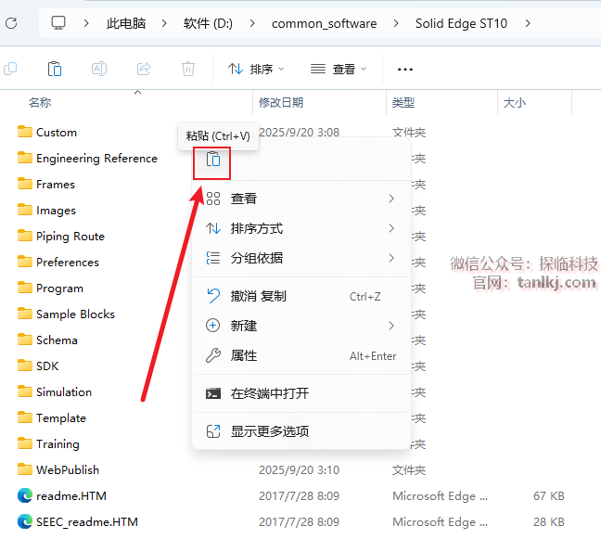This screenshot has height=539, width=601.
Task: Select the Template folder icon
Action: click(25, 417)
